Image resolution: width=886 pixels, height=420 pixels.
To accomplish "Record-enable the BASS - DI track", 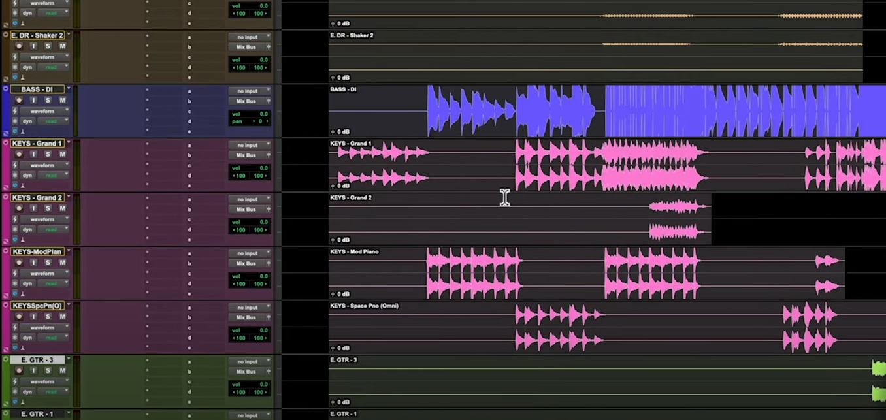I will click(19, 100).
